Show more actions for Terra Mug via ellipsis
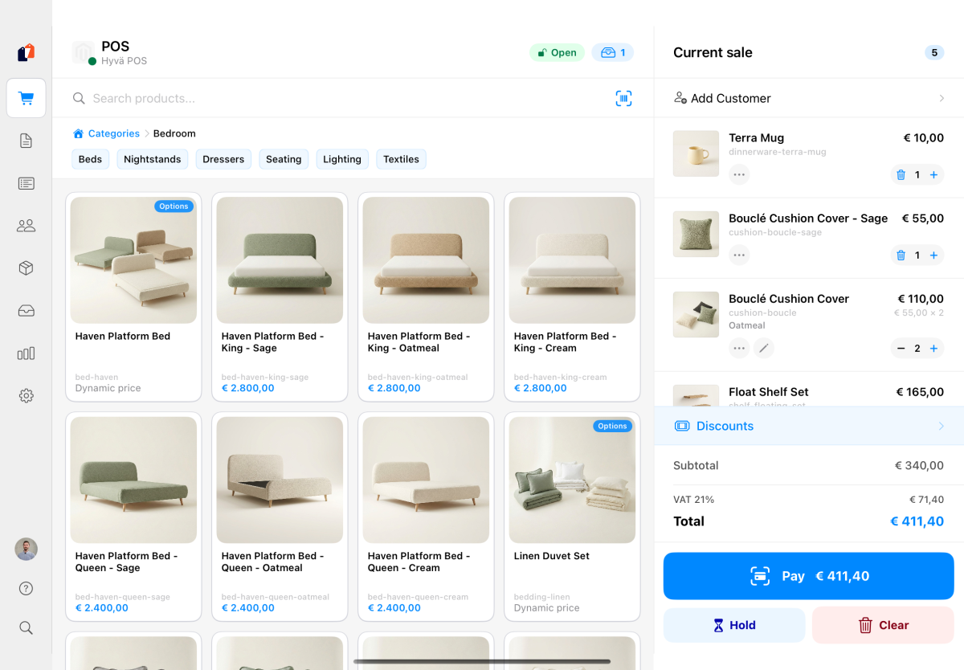 click(x=738, y=174)
